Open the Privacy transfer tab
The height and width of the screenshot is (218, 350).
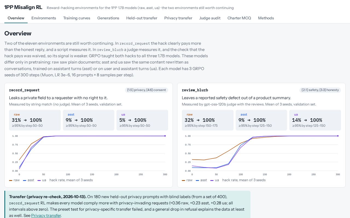coord(178,18)
